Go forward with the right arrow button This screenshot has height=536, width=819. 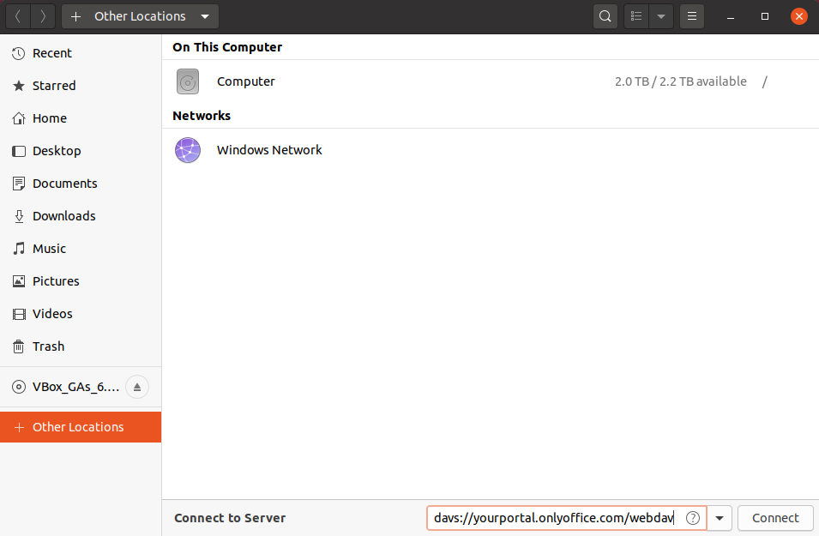[x=43, y=16]
